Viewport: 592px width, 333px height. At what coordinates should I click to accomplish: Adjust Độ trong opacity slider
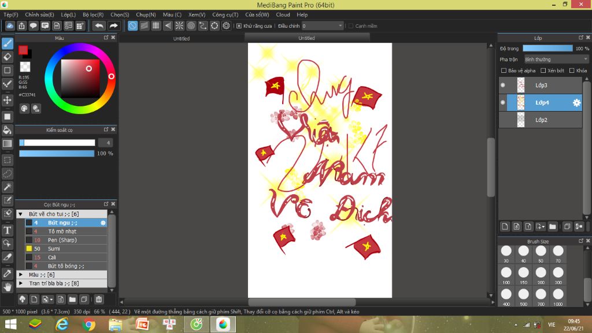(547, 49)
